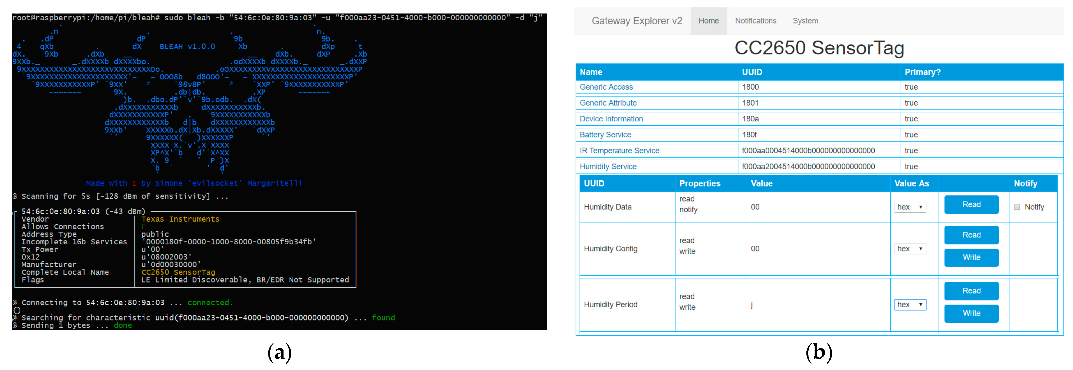
Task: Open the Humidity Service link
Action: (x=608, y=167)
